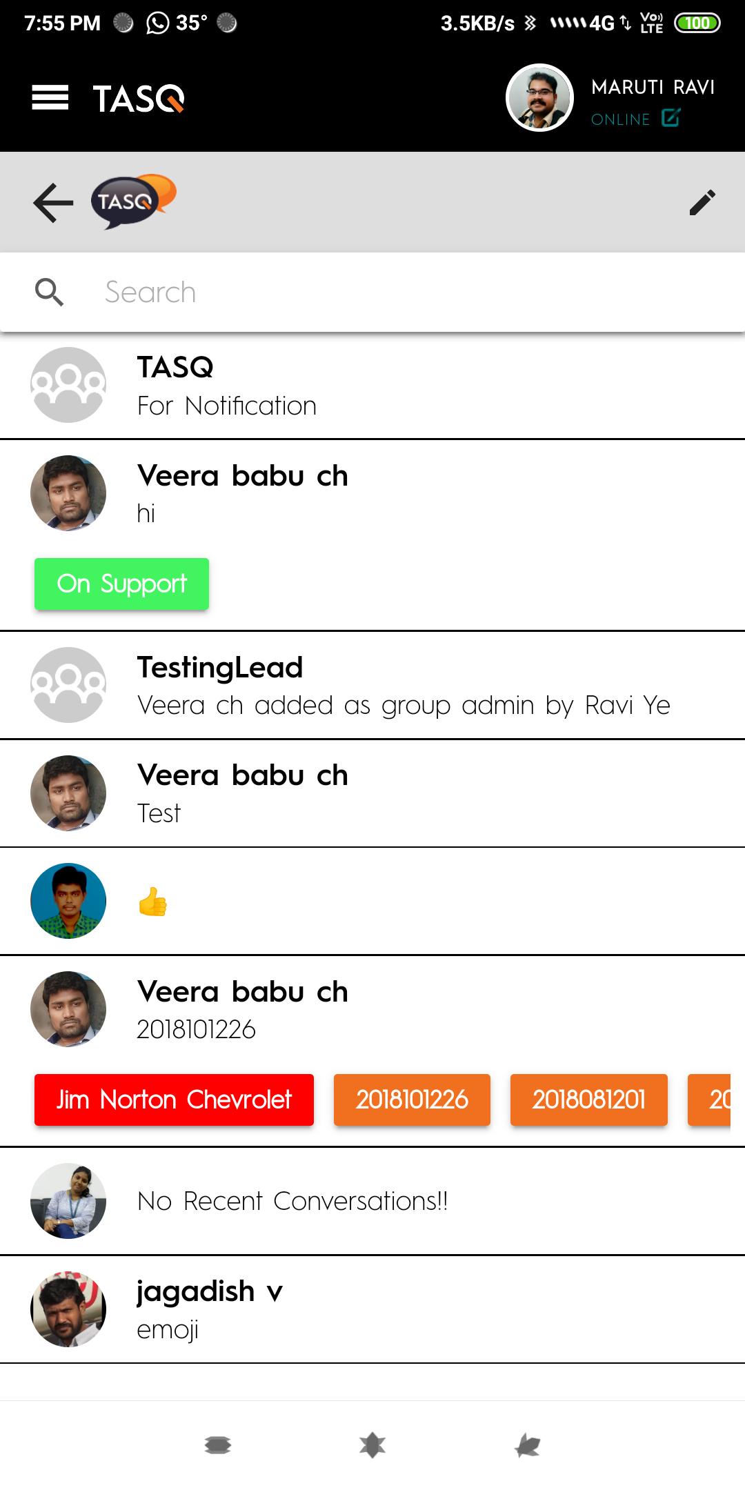Open the thumbs up emoji conversation
Screen dimensions: 745x1490
(x=372, y=901)
